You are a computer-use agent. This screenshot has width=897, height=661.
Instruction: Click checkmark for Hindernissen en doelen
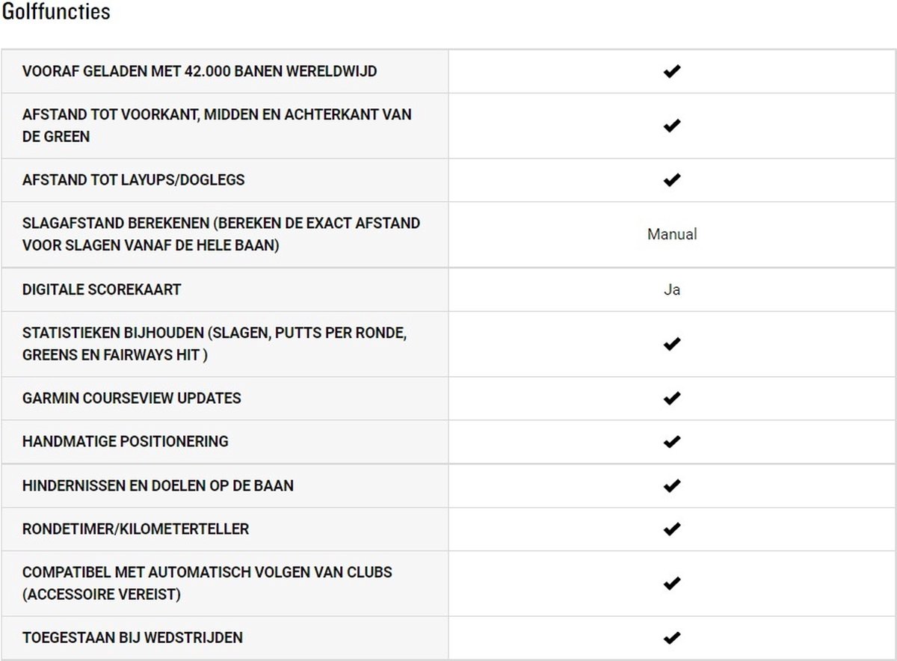click(x=672, y=485)
